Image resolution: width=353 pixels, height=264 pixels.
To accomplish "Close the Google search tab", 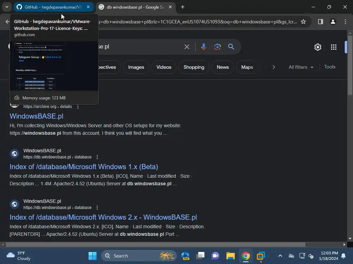I will (170, 7).
